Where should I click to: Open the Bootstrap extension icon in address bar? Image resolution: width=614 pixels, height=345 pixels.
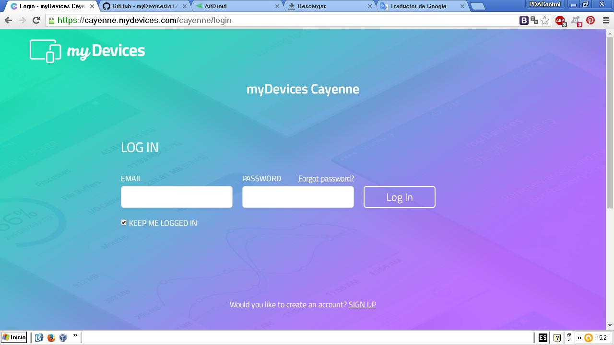pos(524,20)
